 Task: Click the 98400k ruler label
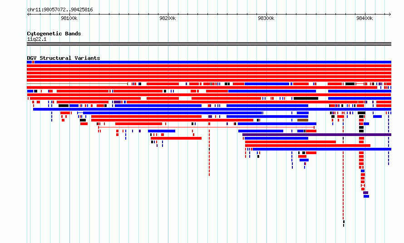click(x=365, y=18)
